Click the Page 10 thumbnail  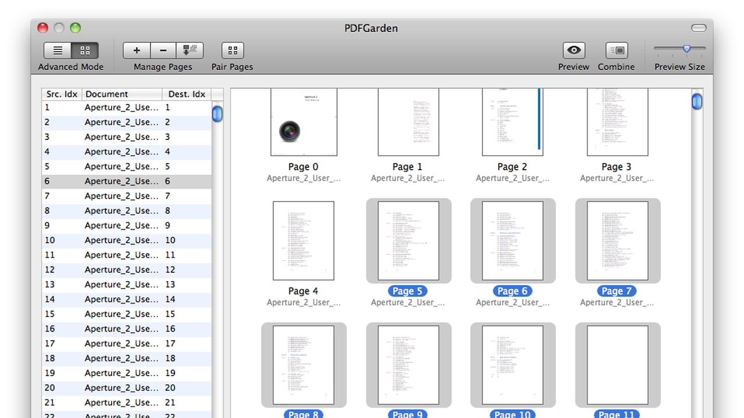click(513, 365)
